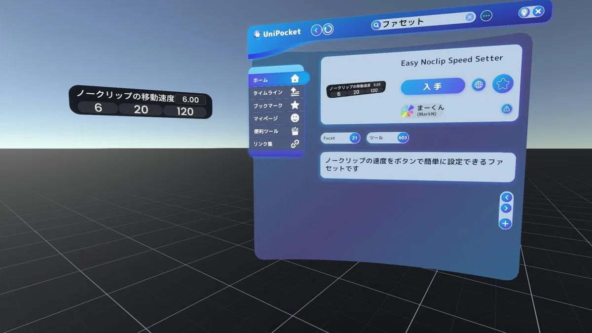Click the 入手 button
The image size is (592, 333).
coord(433,86)
